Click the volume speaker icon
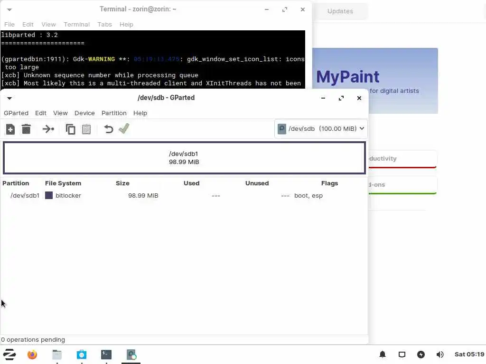Image resolution: width=486 pixels, height=364 pixels. click(440, 355)
